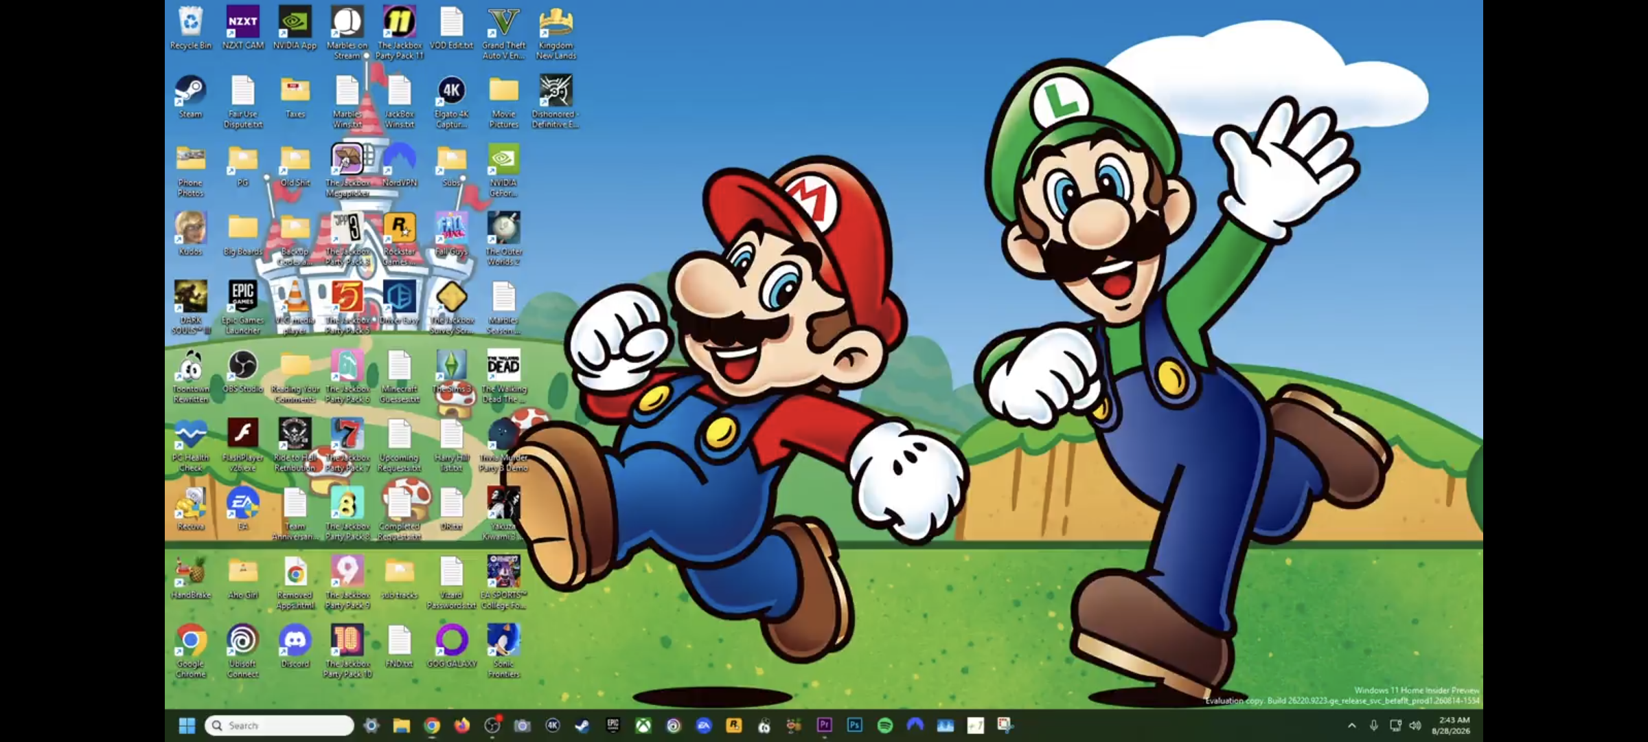The image size is (1648, 742).
Task: Select the VOD Edit.txt file
Action: tap(452, 27)
